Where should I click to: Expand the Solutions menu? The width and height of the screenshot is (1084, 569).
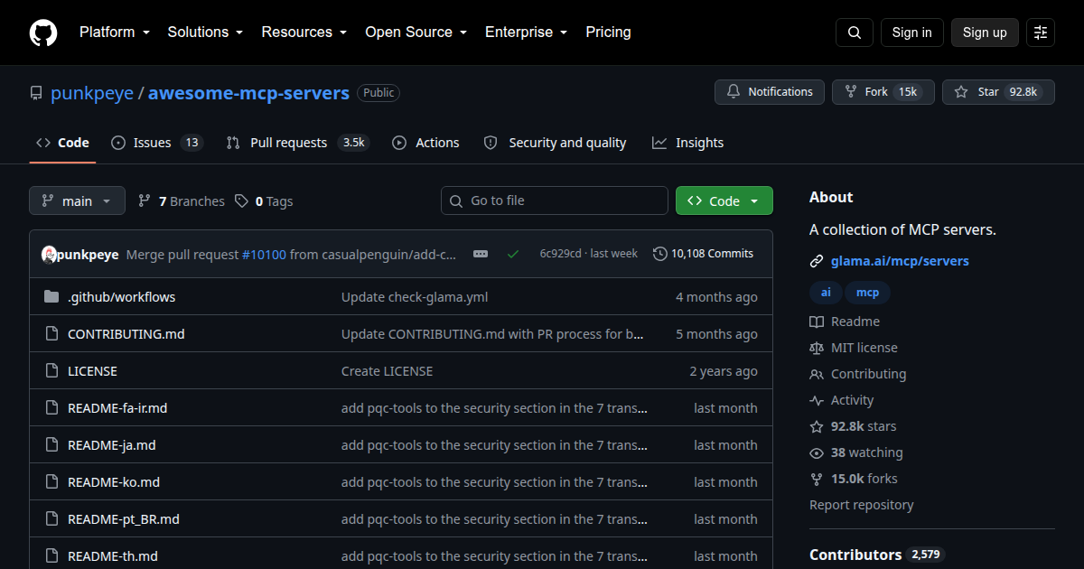click(x=205, y=33)
